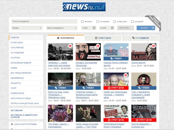Image resolution: width=174 pixels, height=130 pixels.
Task: Click gift icon on СУПЕР-ЦЕНА tab
Action: click(x=96, y=38)
